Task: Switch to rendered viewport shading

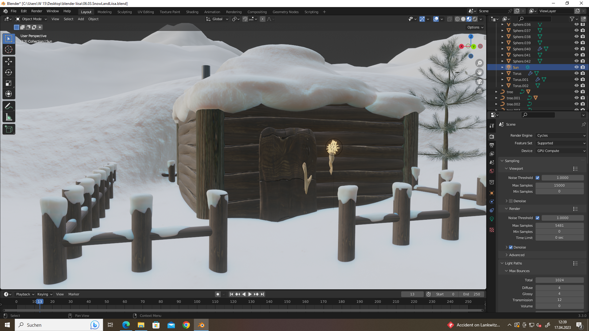Action: [x=475, y=19]
